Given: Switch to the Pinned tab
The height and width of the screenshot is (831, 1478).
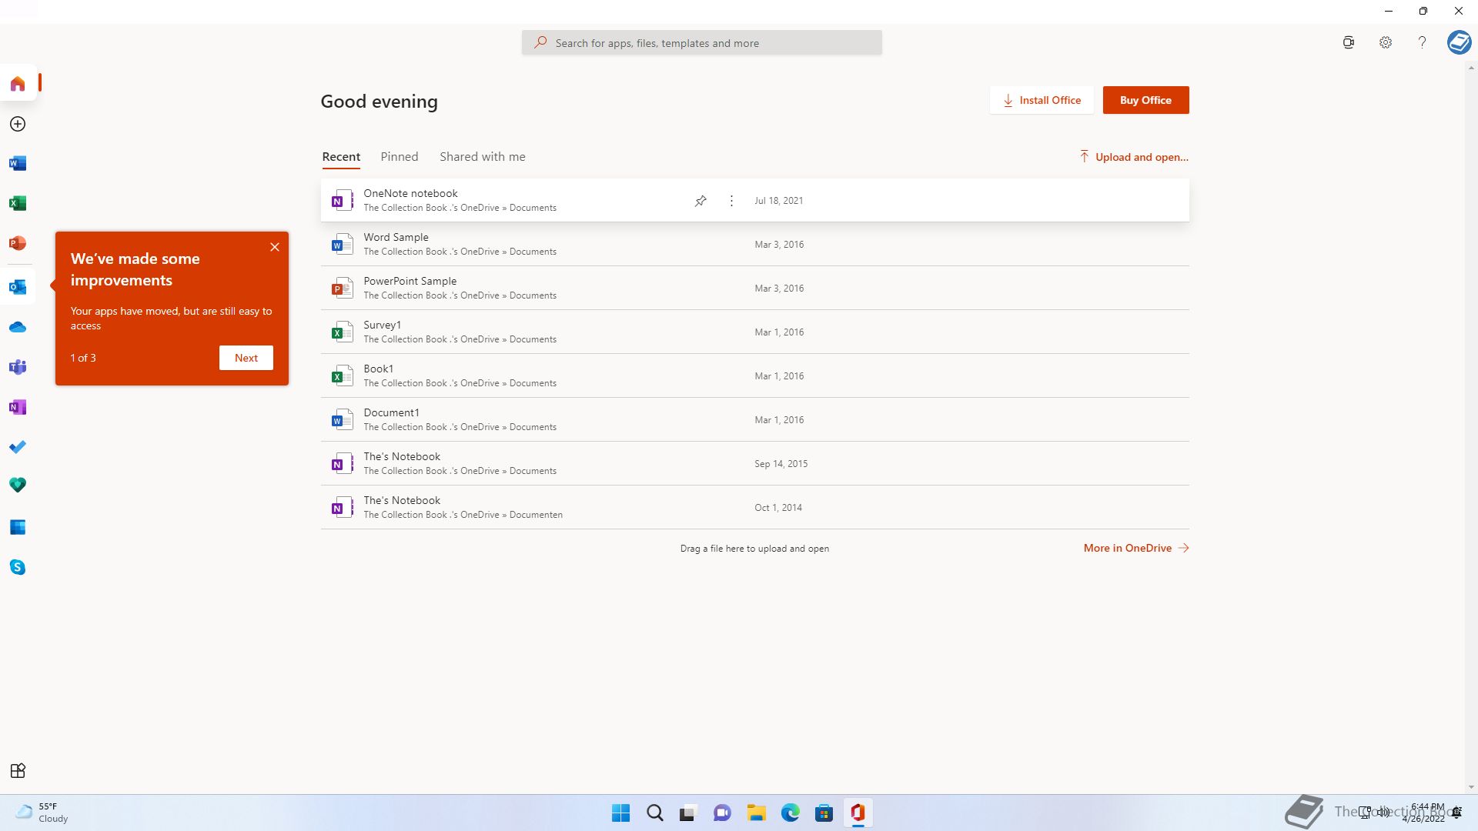Looking at the screenshot, I should (400, 157).
